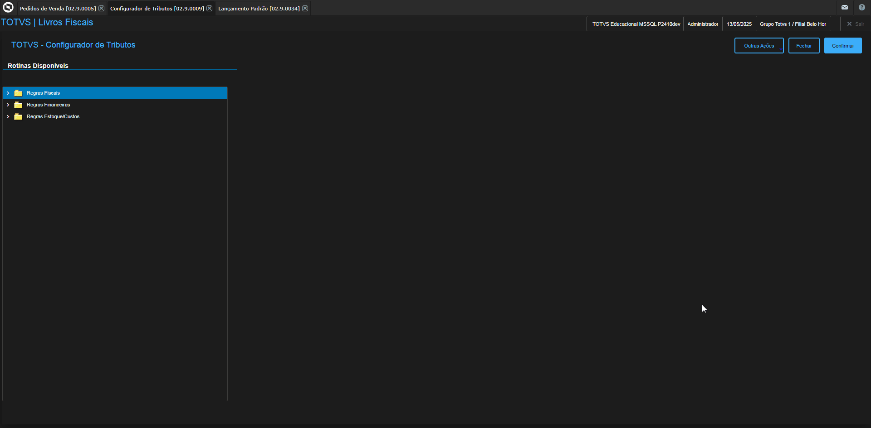
Task: Select the Regras Fiscais row
Action: (x=115, y=93)
